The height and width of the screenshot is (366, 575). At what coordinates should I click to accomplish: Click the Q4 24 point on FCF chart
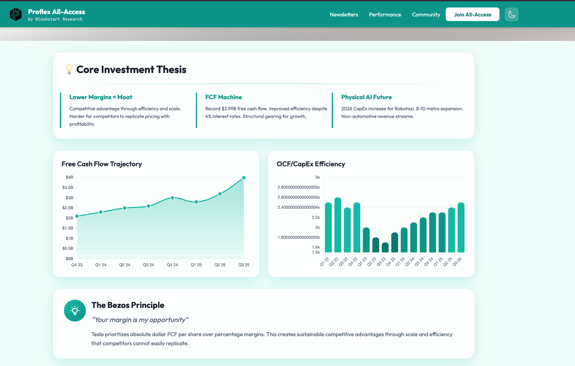(172, 198)
